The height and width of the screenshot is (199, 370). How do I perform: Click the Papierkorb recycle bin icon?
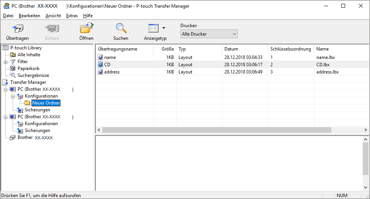pos(13,69)
